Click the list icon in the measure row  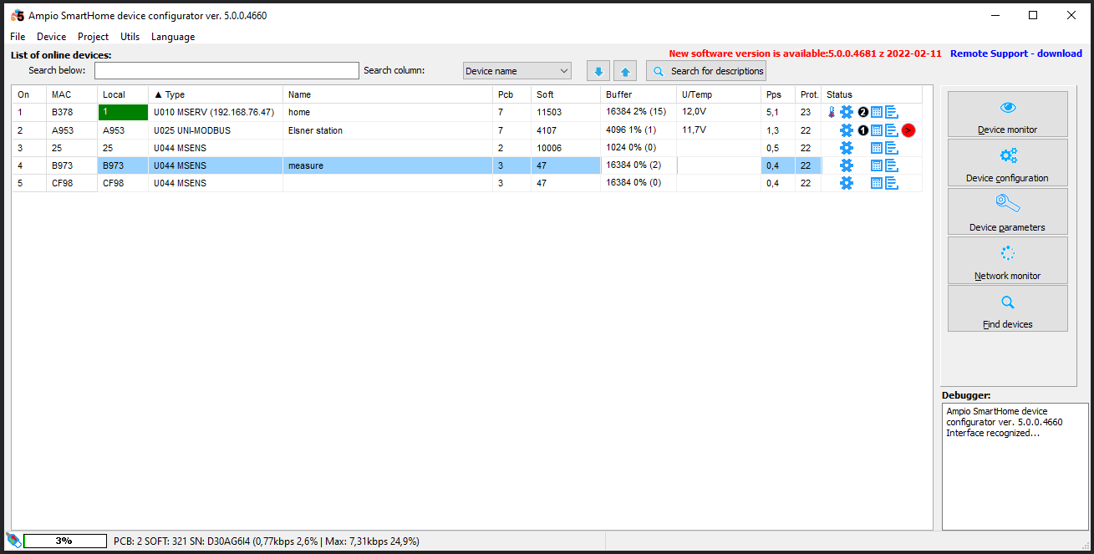pyautogui.click(x=892, y=165)
